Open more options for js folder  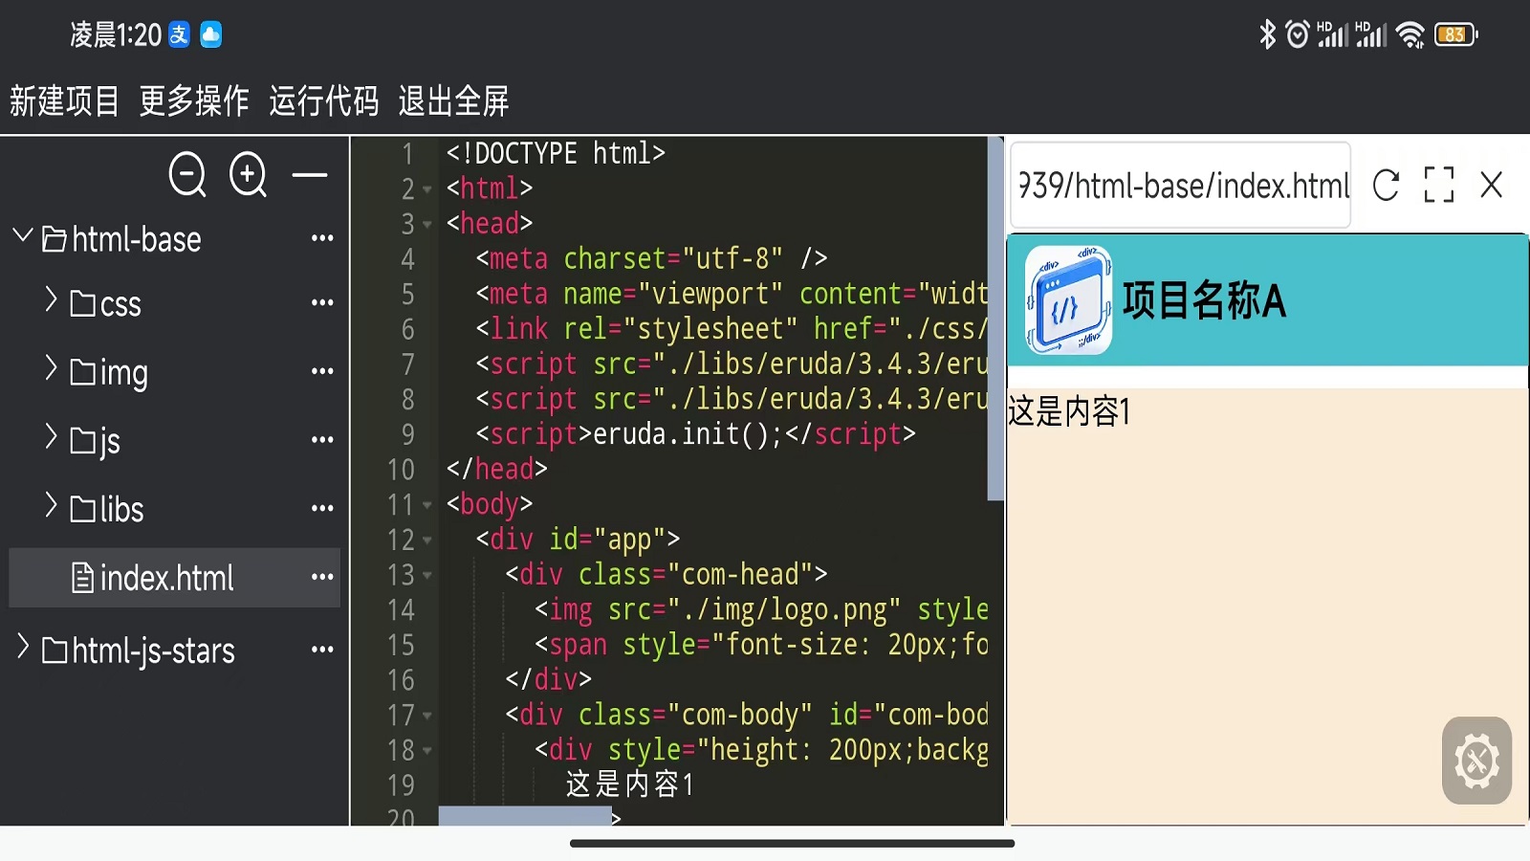pos(322,440)
